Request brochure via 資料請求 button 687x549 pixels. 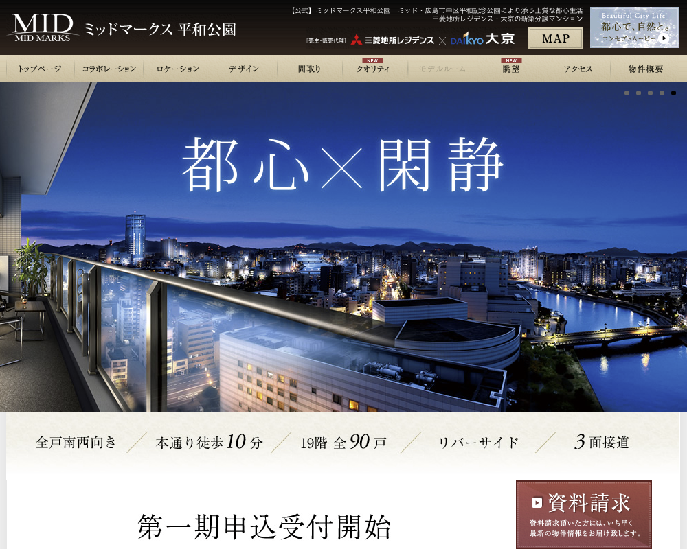pos(583,513)
